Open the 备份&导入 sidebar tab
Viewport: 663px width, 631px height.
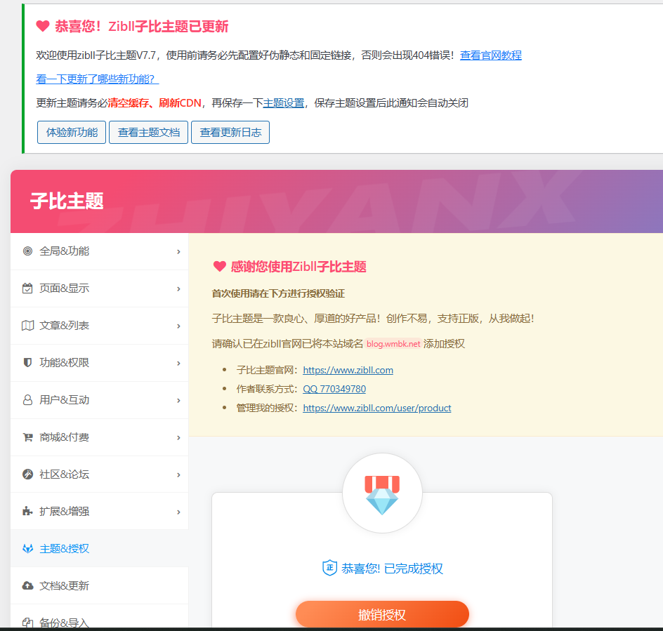[x=65, y=622]
